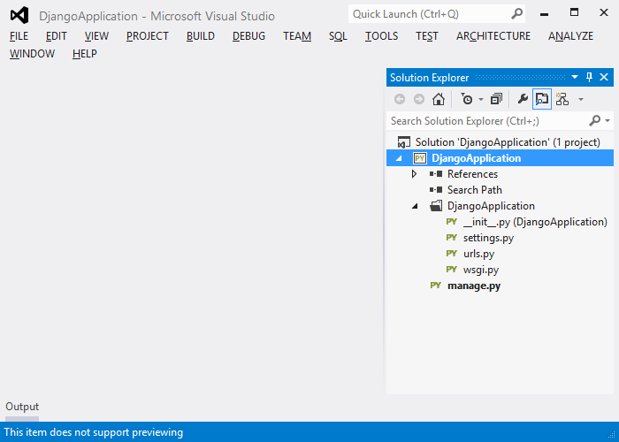This screenshot has width=619, height=442.
Task: Select the highlighted DjangoApplication project label
Action: [476, 158]
